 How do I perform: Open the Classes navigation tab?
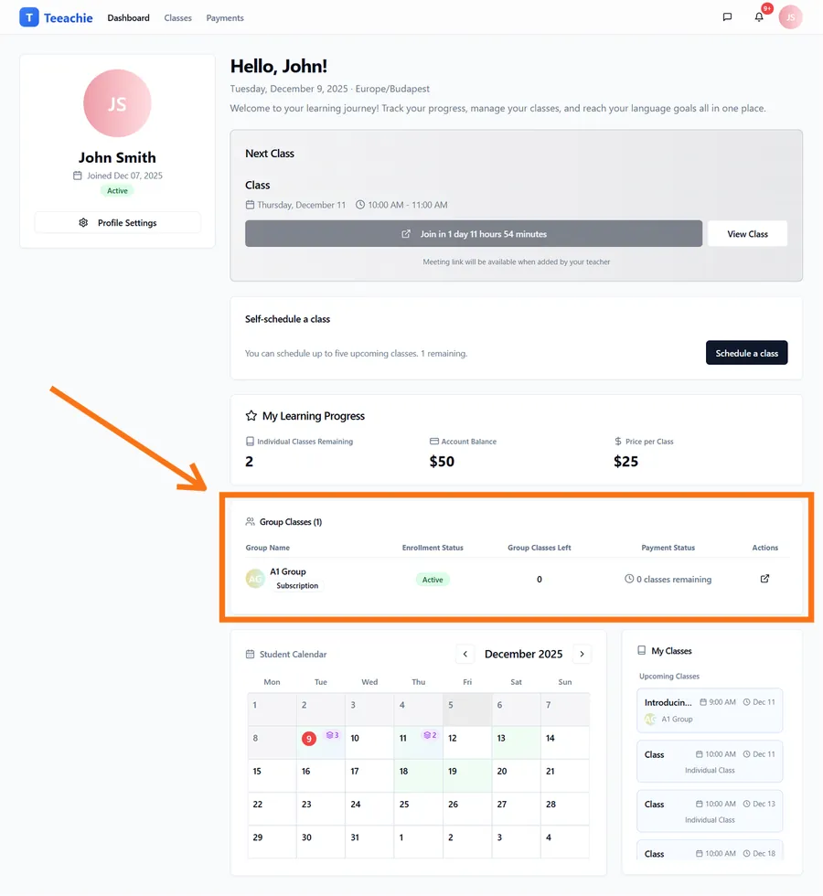pyautogui.click(x=178, y=17)
